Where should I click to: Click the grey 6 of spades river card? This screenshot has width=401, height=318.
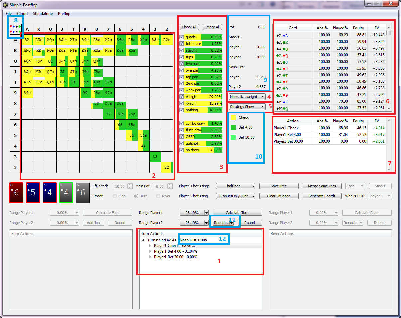tap(82, 193)
